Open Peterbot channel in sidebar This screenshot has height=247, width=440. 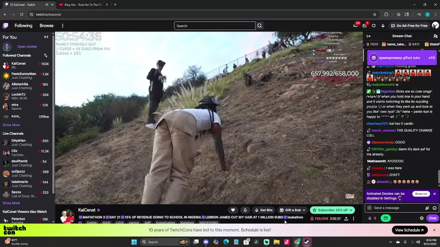click(26, 220)
